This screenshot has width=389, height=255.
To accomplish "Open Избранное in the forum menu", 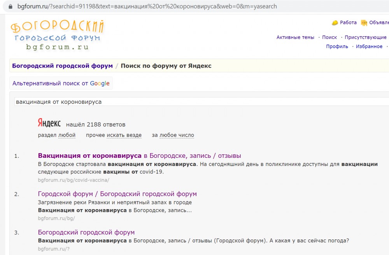I will pos(369,46).
